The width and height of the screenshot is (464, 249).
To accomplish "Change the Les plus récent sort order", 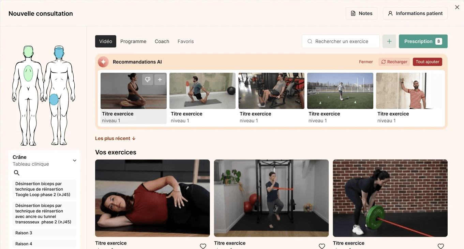I will [x=115, y=138].
